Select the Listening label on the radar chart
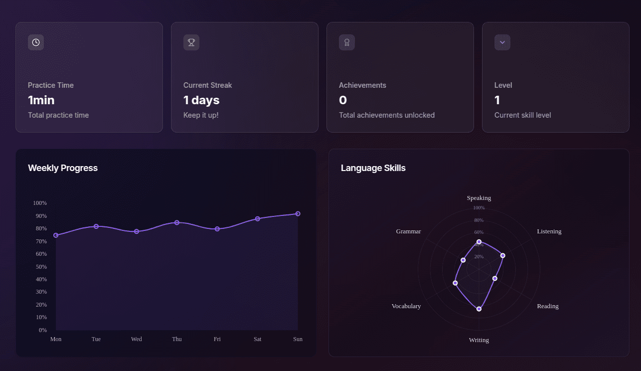The width and height of the screenshot is (641, 371). pos(549,231)
